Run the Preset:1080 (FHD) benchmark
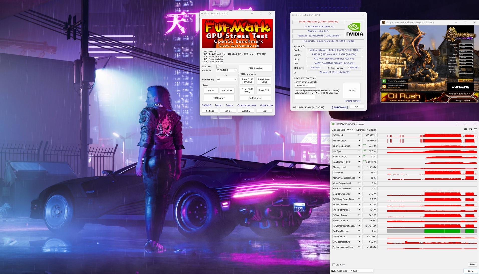Screen dimensions: 479x274 [x=247, y=90]
